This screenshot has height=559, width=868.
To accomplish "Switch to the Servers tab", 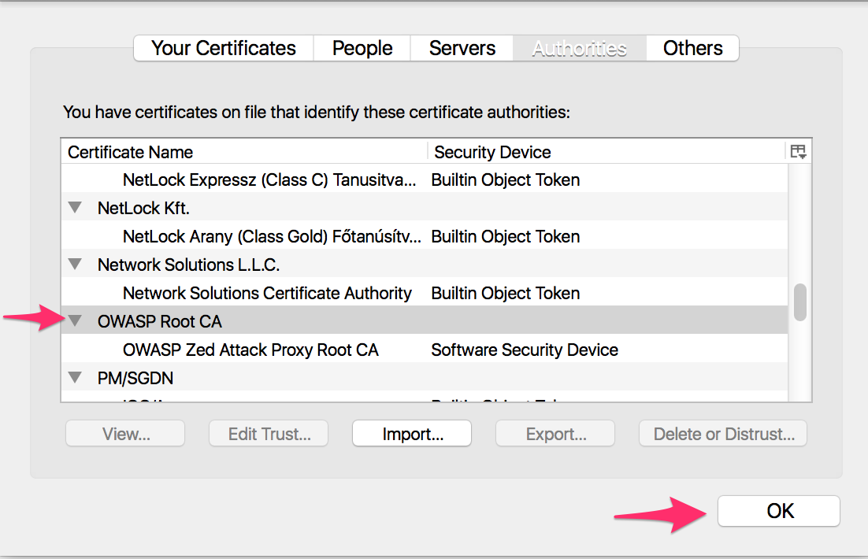I will 462,48.
